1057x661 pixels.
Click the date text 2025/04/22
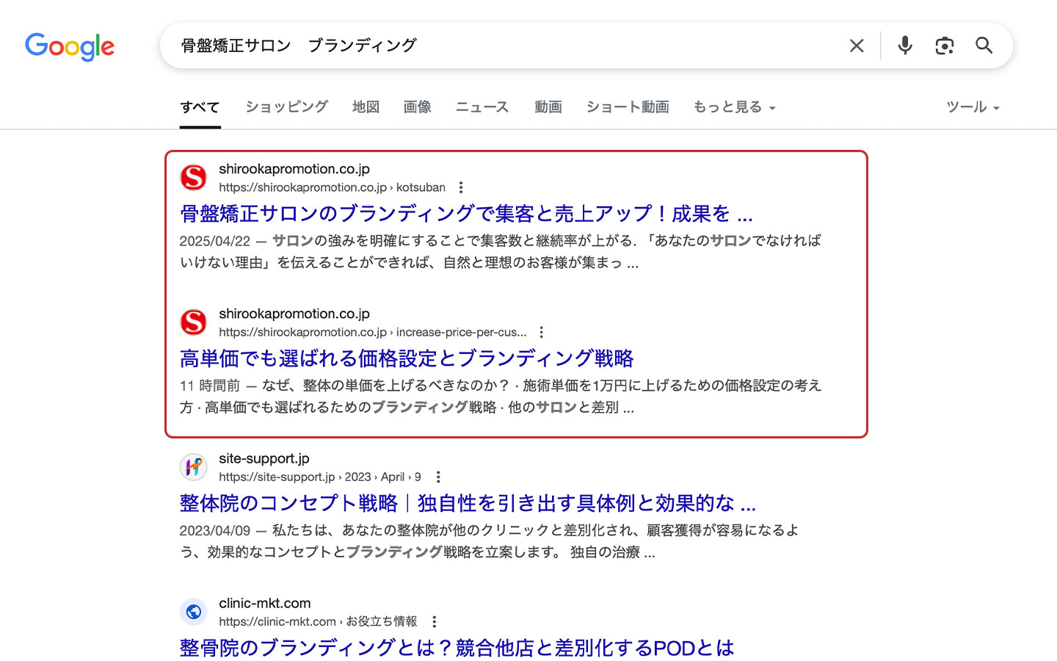click(x=214, y=241)
